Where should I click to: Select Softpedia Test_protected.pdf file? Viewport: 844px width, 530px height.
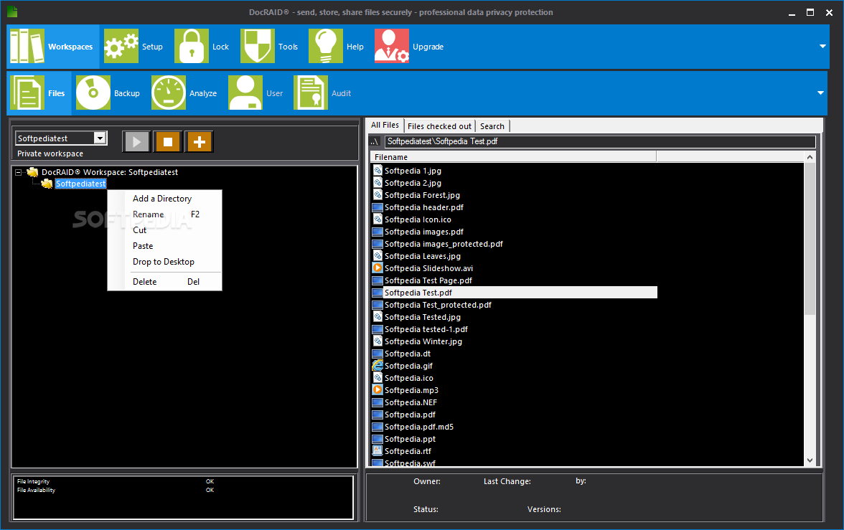(438, 305)
